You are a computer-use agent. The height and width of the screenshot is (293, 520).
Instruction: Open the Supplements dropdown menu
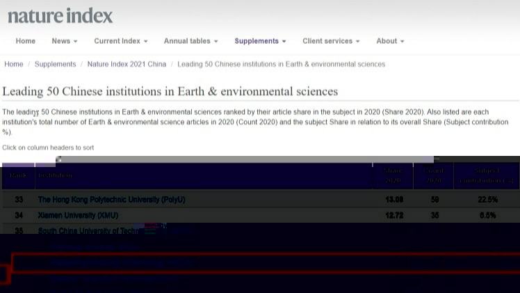(x=260, y=41)
